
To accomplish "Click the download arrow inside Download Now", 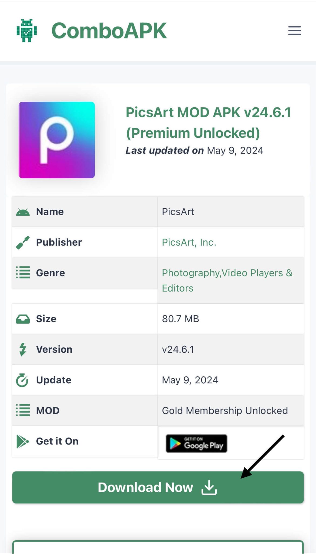I will tap(209, 487).
